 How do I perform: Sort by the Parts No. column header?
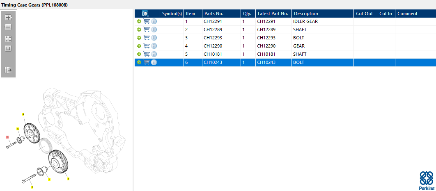[222, 14]
